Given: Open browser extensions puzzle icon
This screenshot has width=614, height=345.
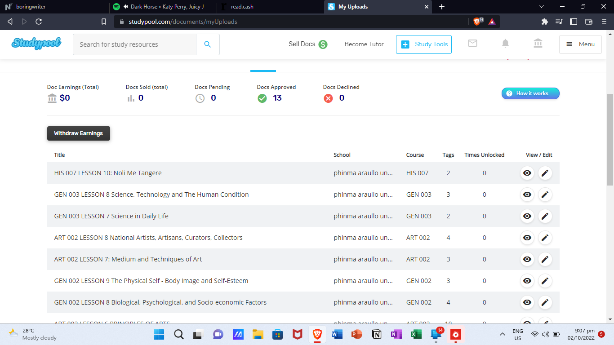Looking at the screenshot, I should coord(545,22).
